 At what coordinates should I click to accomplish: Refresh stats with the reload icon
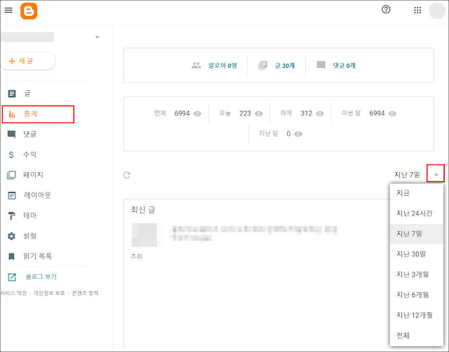pos(127,175)
